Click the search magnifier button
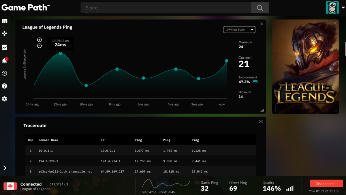 260,8
